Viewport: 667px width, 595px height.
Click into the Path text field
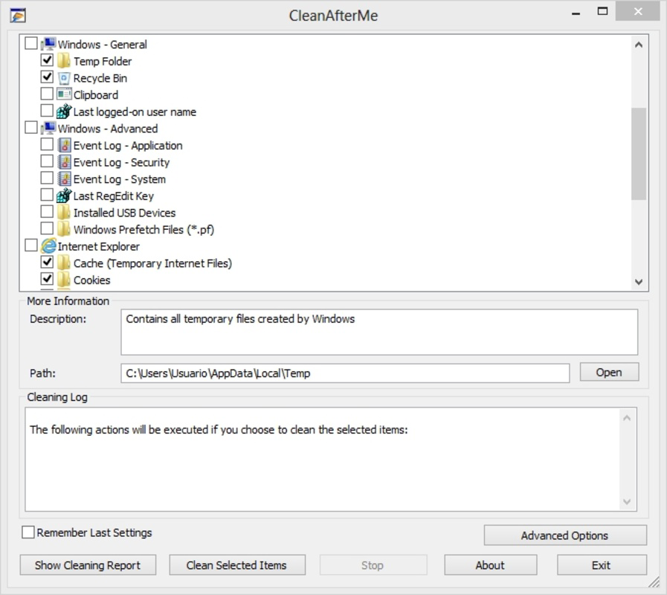click(x=345, y=373)
